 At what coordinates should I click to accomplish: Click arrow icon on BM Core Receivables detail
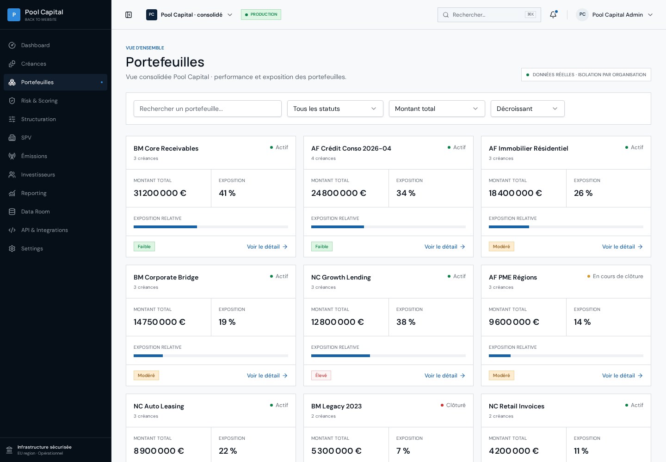(285, 247)
